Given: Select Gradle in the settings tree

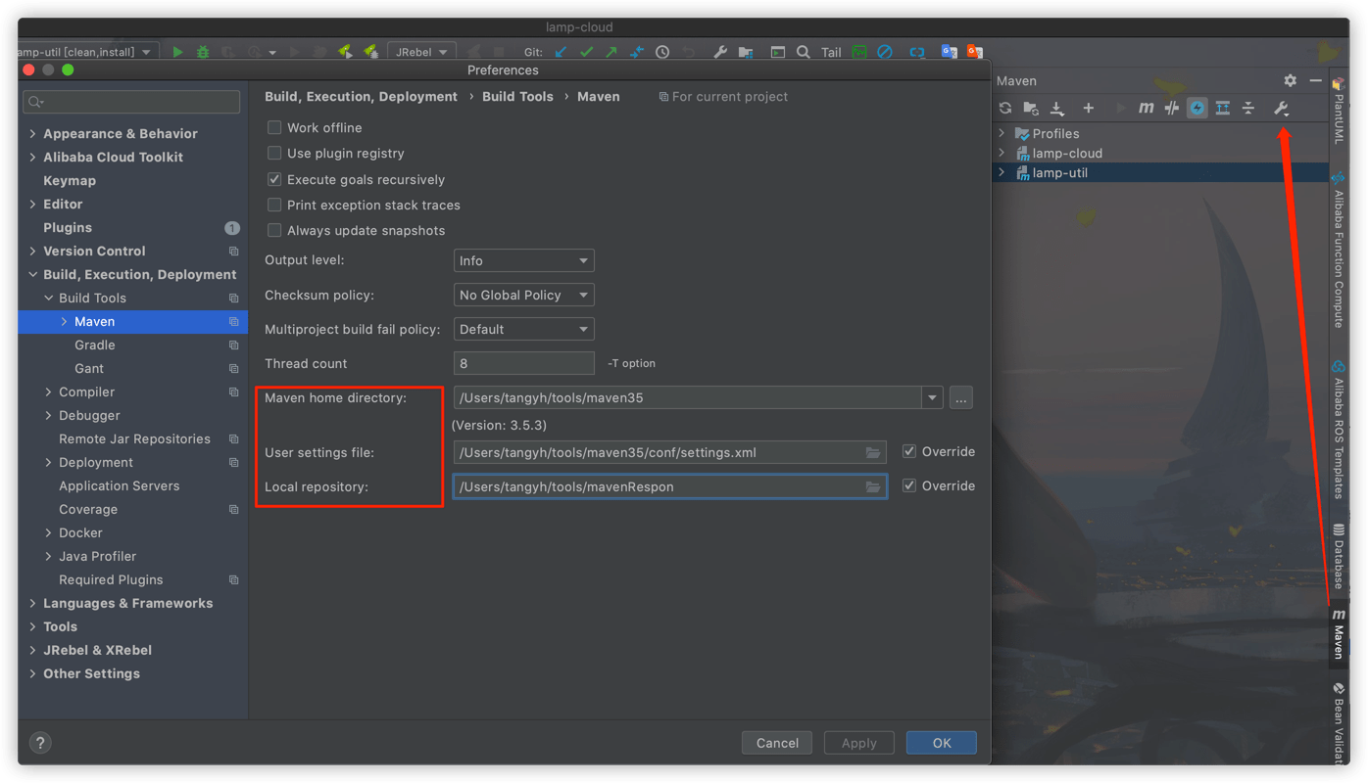Looking at the screenshot, I should [94, 345].
